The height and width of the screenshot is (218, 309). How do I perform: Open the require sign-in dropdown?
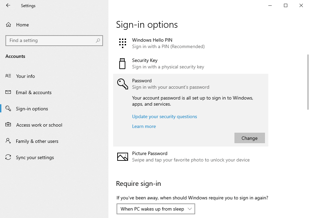tap(156, 209)
